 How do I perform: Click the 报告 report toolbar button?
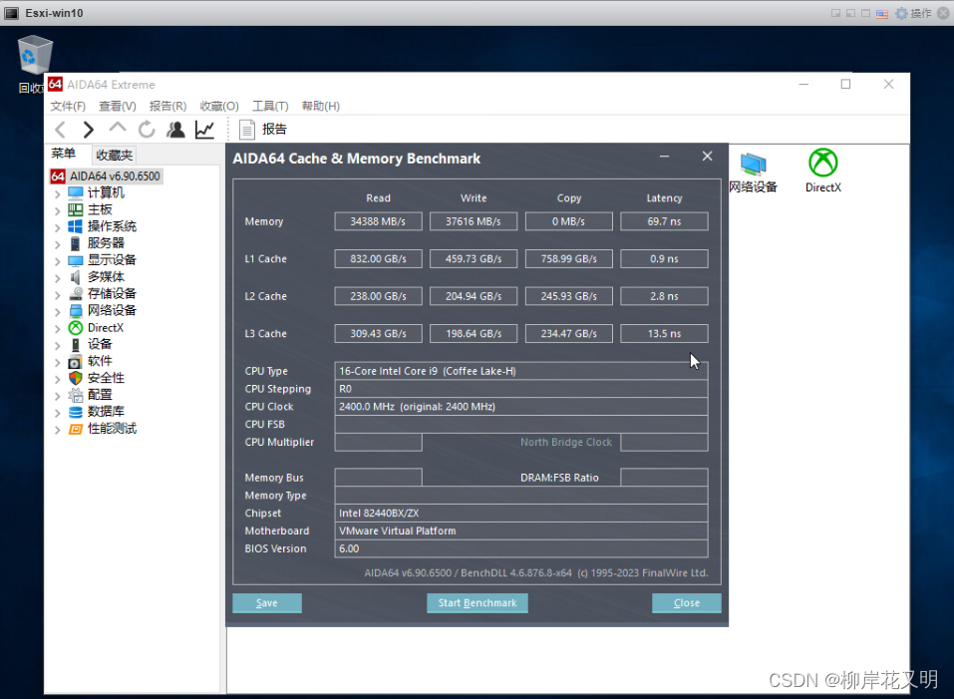coord(263,130)
